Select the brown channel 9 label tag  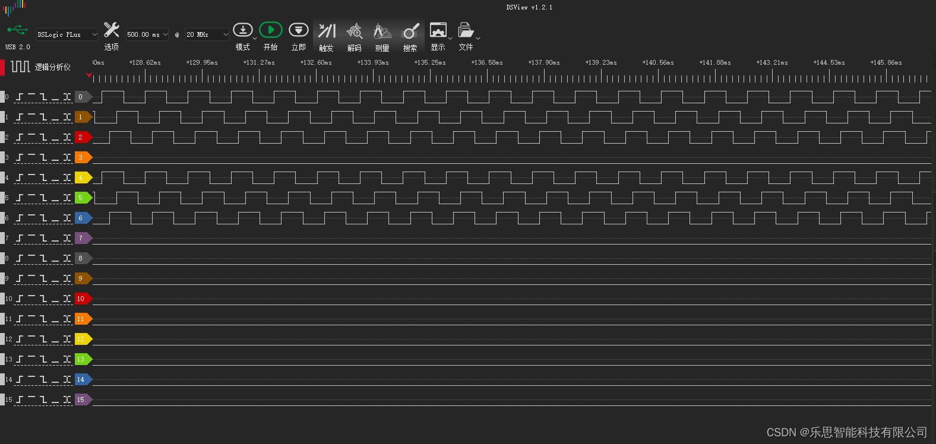83,278
